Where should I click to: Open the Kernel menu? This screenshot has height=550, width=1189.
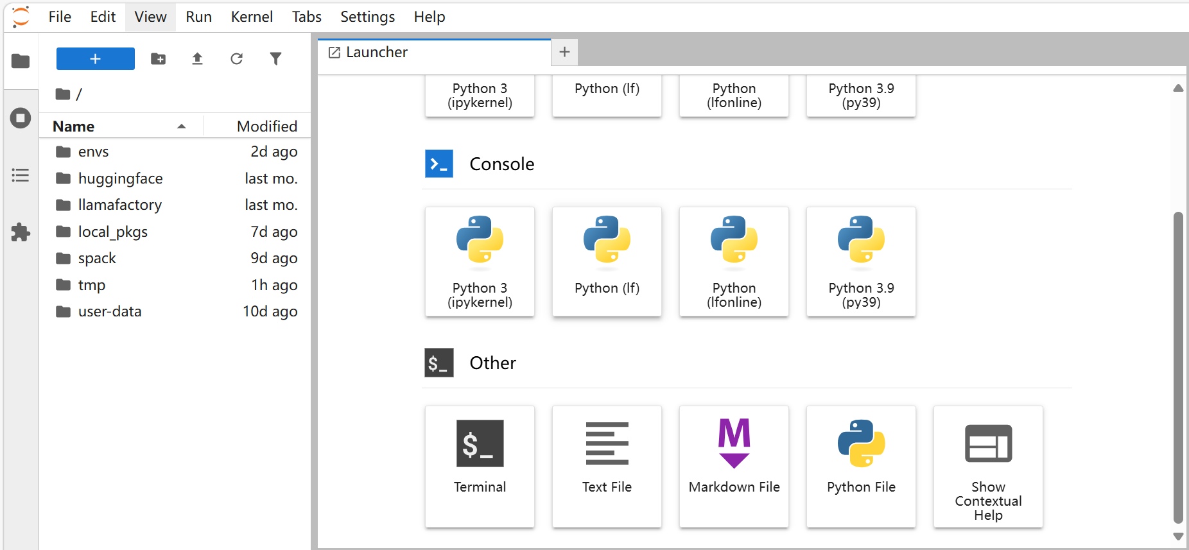[x=252, y=17]
